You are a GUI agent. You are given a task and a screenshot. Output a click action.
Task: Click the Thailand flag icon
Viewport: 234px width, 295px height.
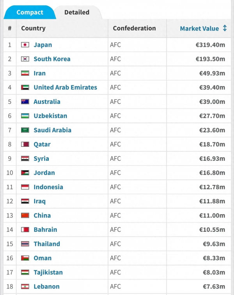point(25,244)
